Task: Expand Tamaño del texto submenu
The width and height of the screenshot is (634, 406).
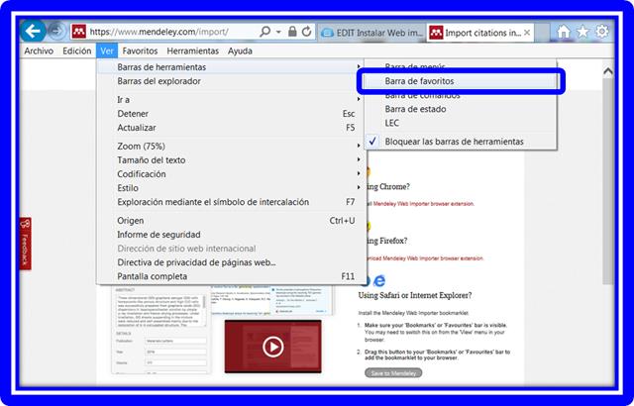Action: click(231, 160)
